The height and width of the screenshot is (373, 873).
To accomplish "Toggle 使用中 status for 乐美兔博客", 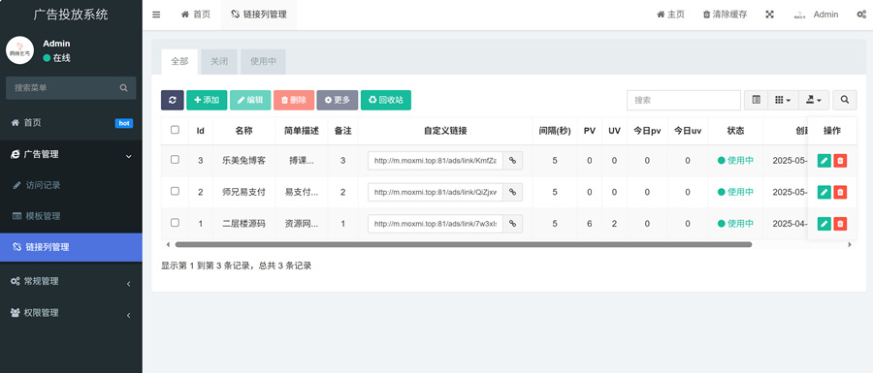I will point(735,161).
